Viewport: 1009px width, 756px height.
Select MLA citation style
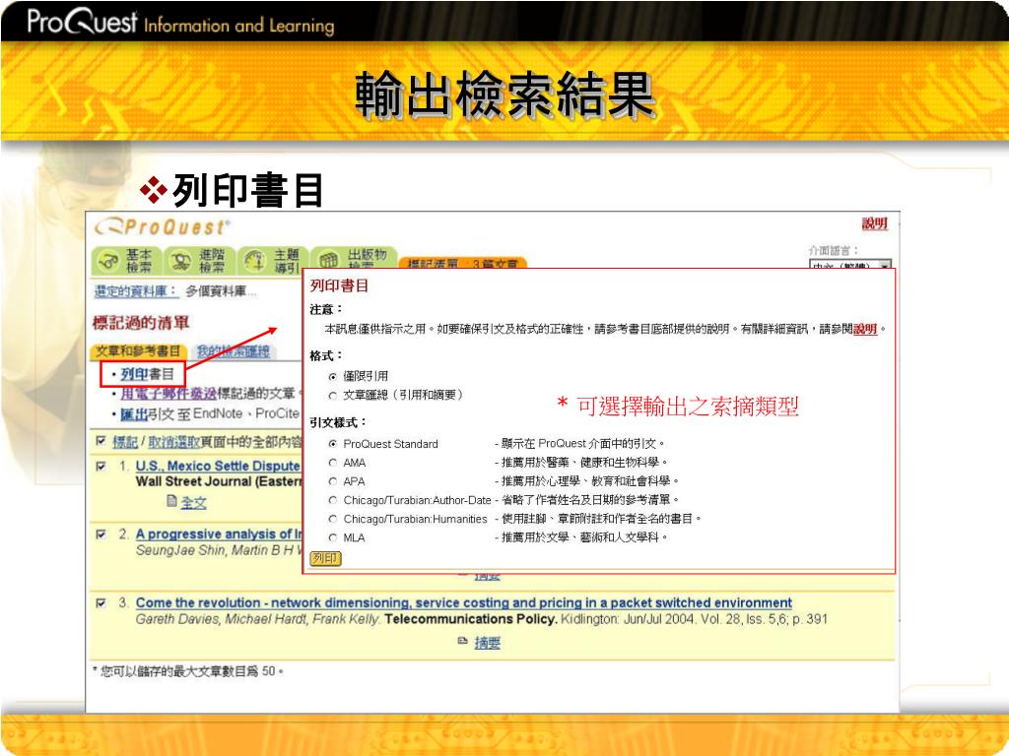tap(333, 537)
